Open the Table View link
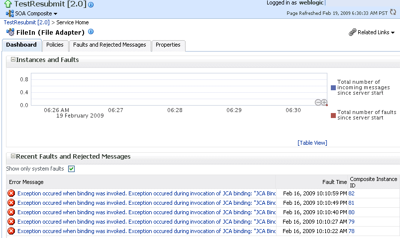 click(312, 143)
